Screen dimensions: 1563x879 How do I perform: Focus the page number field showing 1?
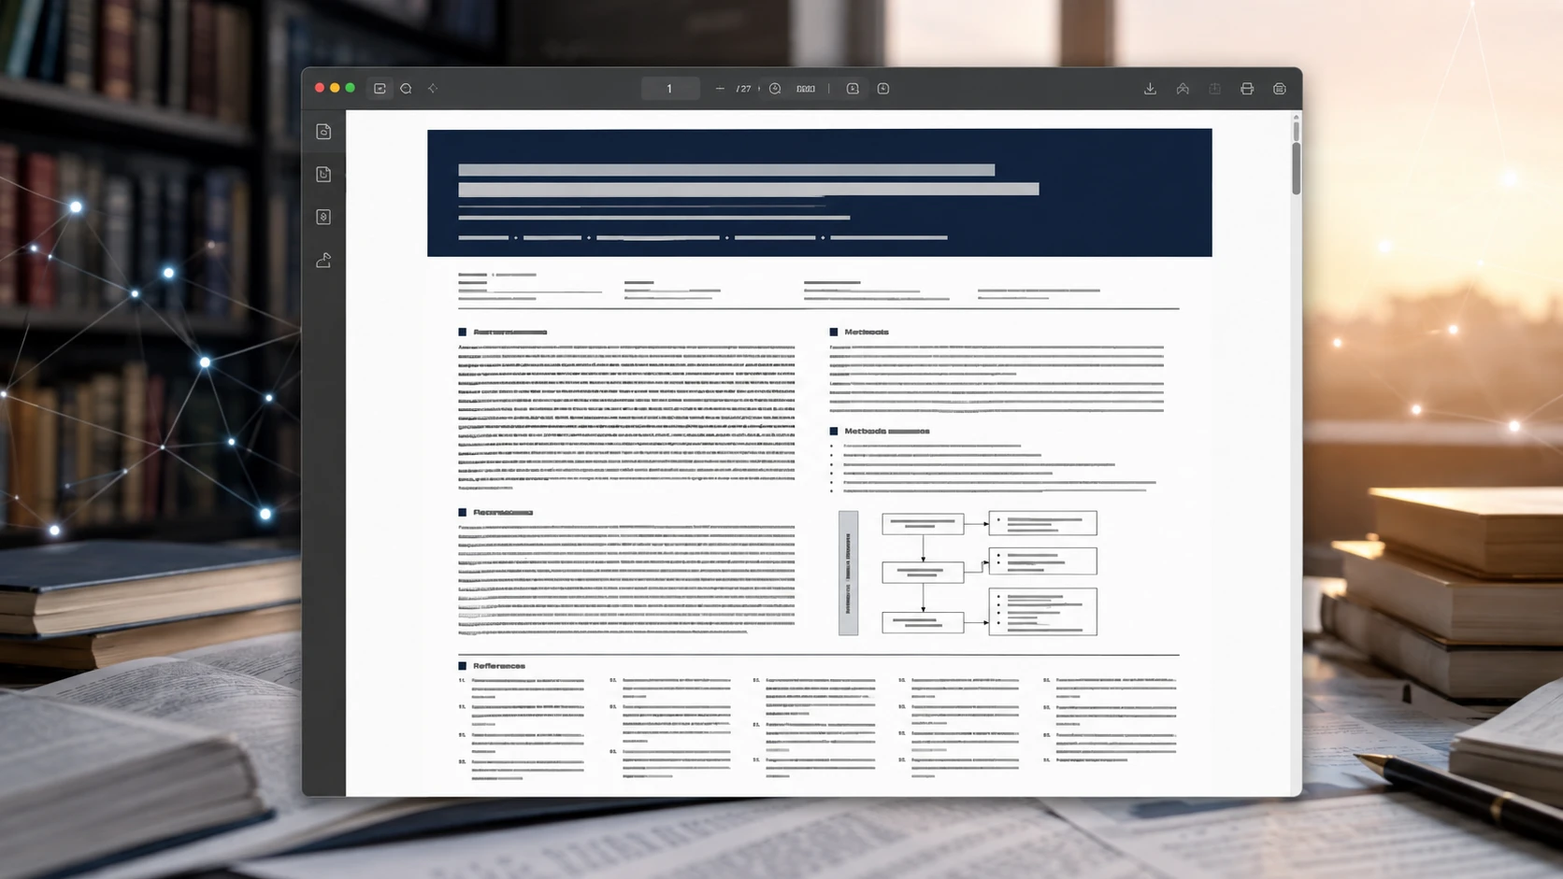point(670,89)
